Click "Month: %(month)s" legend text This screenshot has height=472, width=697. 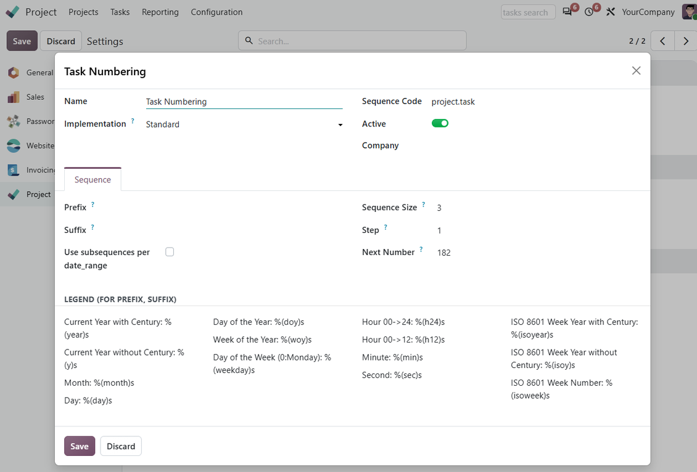pyautogui.click(x=99, y=383)
